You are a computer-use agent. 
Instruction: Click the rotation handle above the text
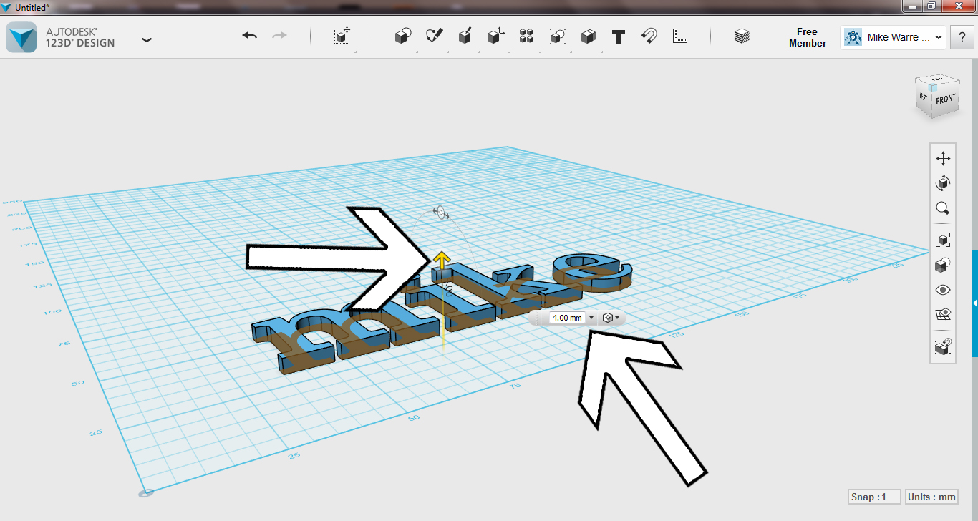pos(441,213)
